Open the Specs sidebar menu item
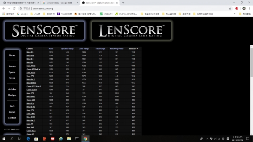The width and height of the screenshot is (253, 142). coord(12,72)
